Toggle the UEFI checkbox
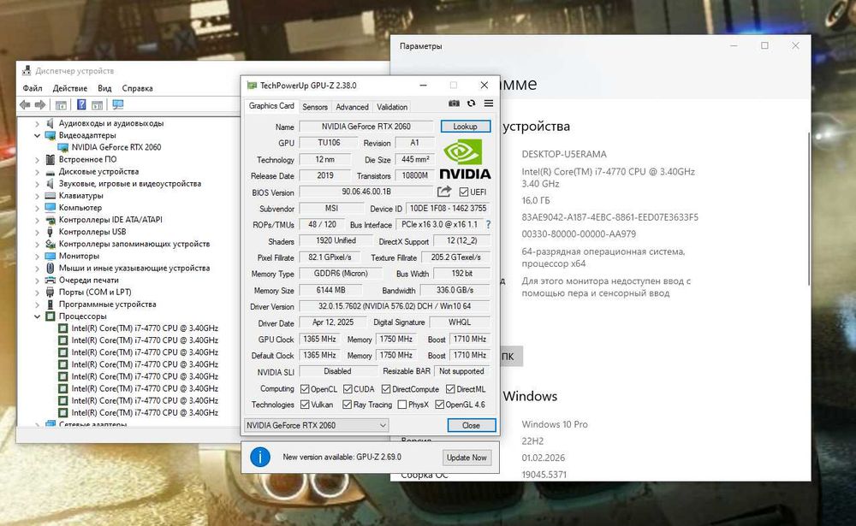 pyautogui.click(x=464, y=192)
